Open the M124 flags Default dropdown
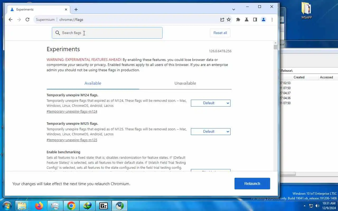Viewport: 338px width, 211px height. pyautogui.click(x=211, y=103)
